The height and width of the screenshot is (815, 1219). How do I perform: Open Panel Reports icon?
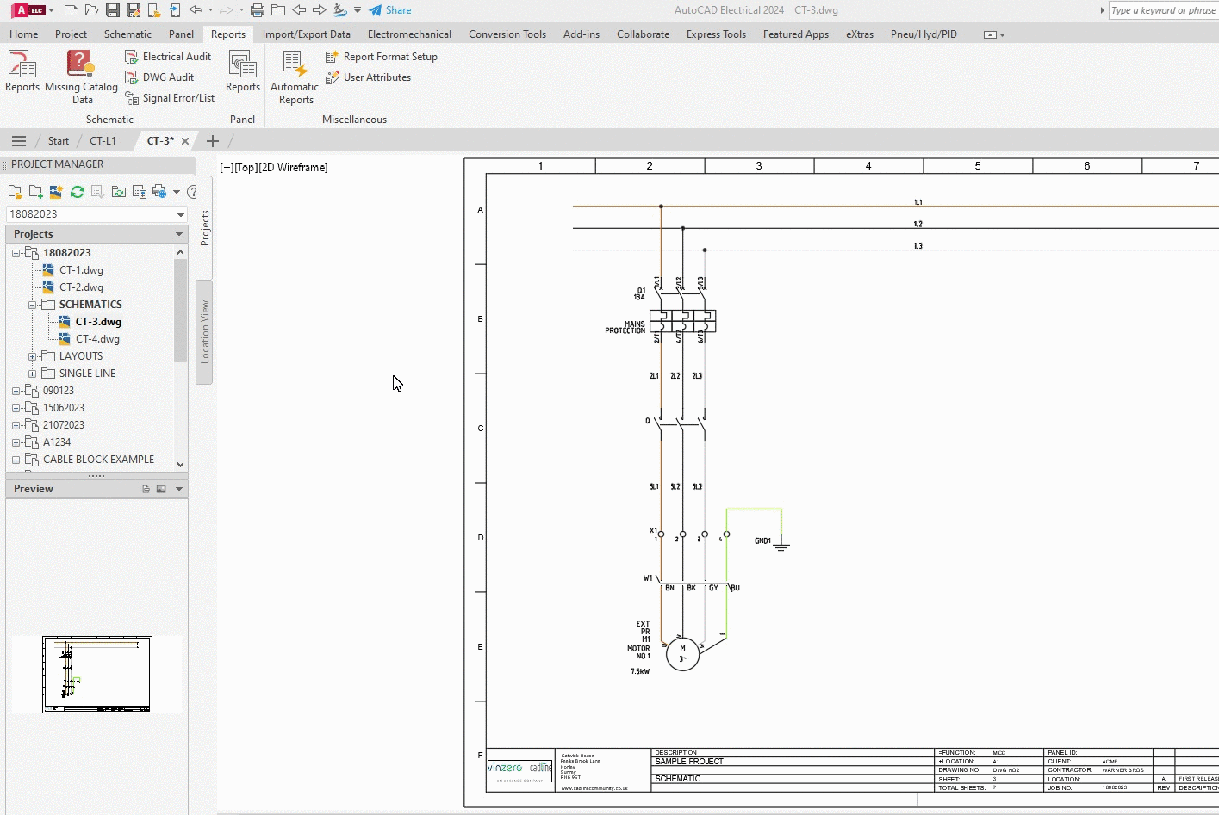coord(243,71)
